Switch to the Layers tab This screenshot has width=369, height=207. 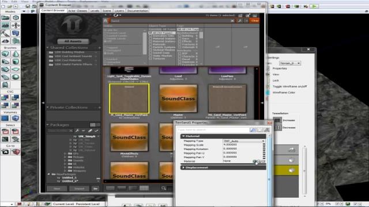[x=119, y=11]
